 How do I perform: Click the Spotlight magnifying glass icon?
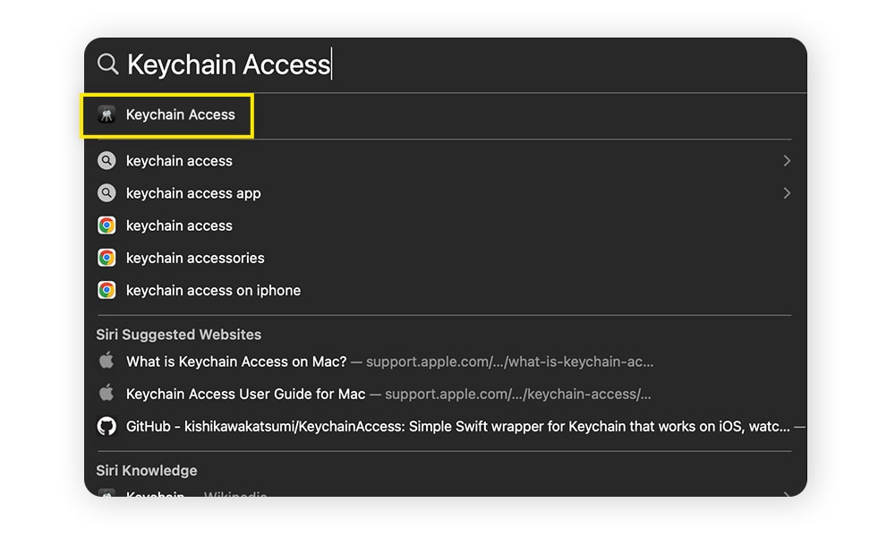(x=107, y=64)
